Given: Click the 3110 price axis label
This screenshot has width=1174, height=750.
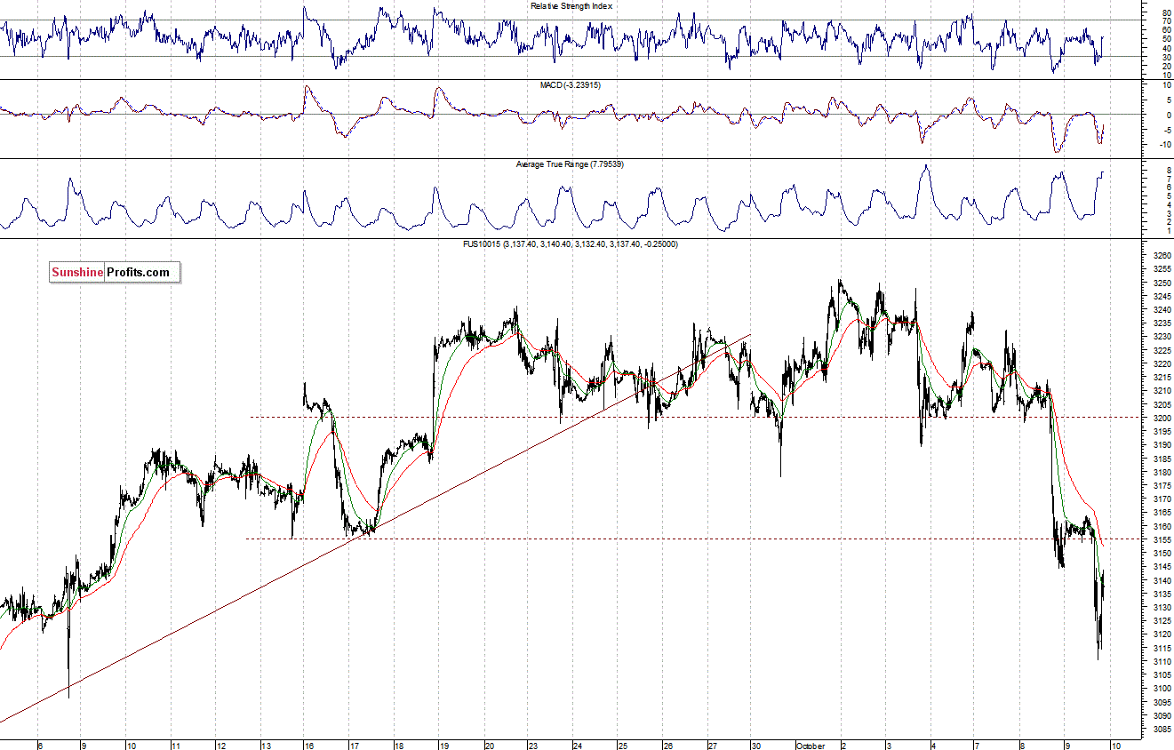Looking at the screenshot, I should (1162, 661).
